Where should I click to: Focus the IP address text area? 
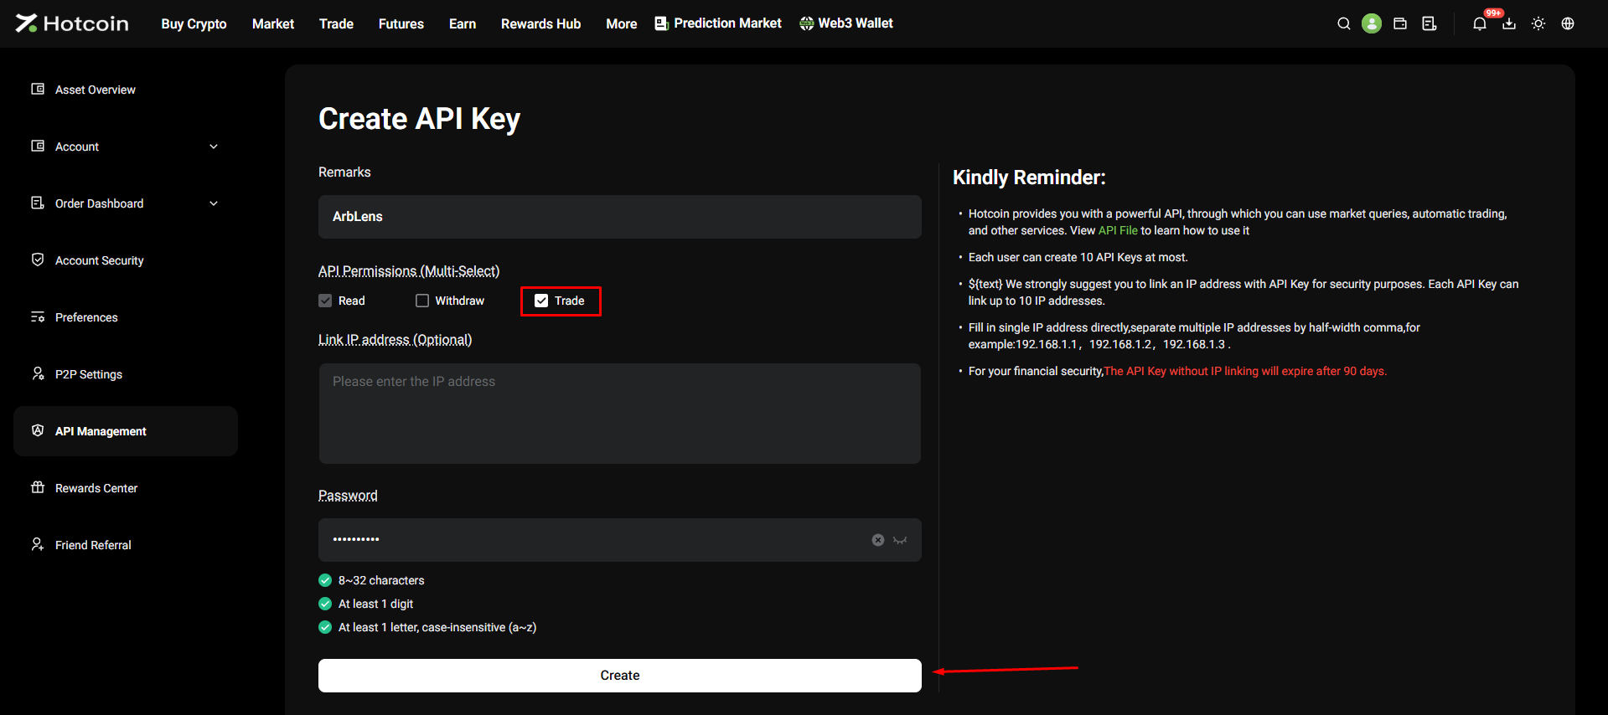[620, 414]
